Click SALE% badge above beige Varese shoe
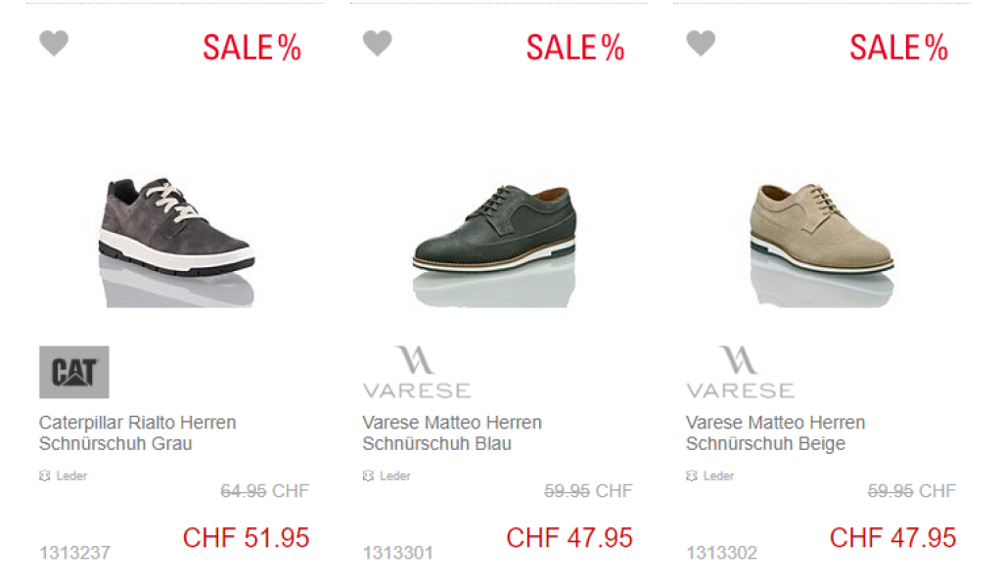1002x588 pixels. tap(898, 47)
